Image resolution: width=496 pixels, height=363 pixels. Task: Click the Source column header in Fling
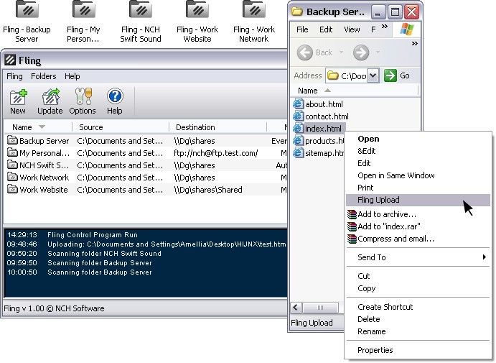pyautogui.click(x=121, y=127)
